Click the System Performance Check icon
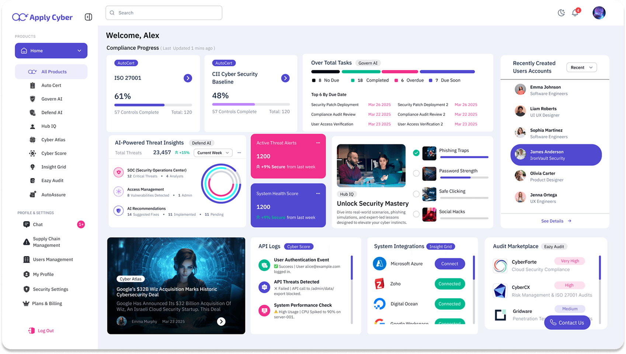This screenshot has width=626, height=354. 264,311
